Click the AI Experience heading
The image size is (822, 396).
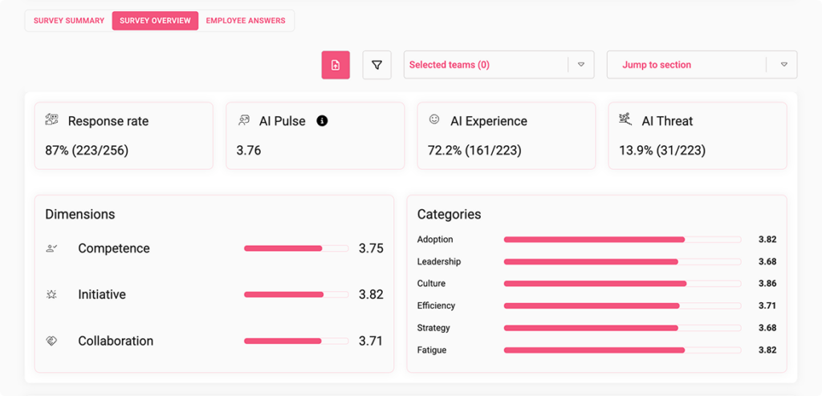point(489,121)
